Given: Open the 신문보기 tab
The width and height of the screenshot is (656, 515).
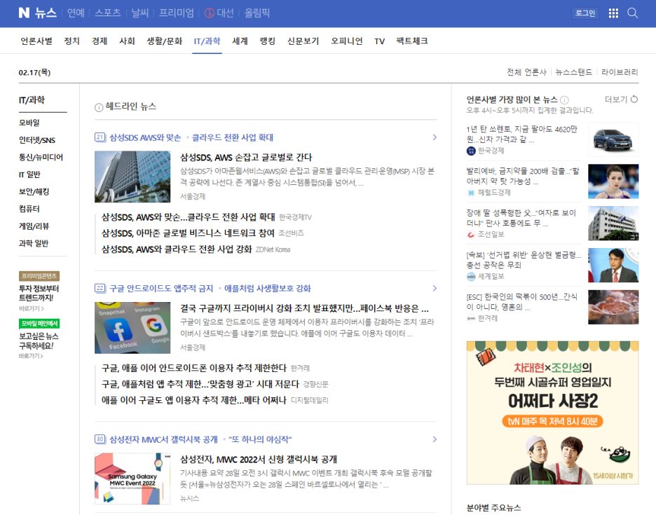Looking at the screenshot, I should 303,41.
